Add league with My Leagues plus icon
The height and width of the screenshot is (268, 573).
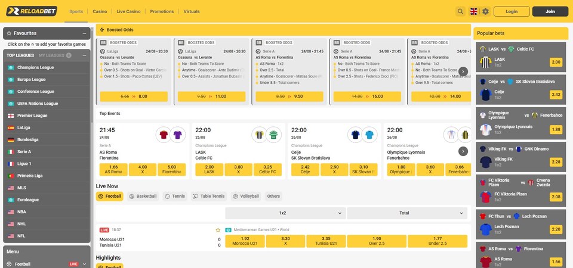69,55
